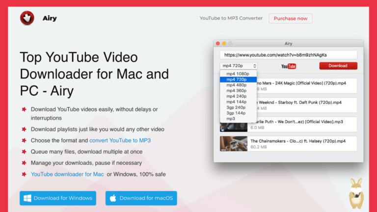
Task: Click the rabbit mascot icon
Action: tap(356, 193)
